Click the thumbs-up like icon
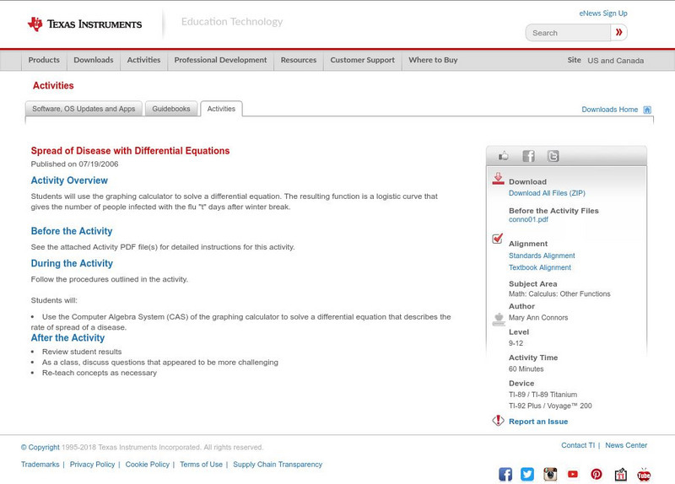This screenshot has width=675, height=484. (503, 156)
